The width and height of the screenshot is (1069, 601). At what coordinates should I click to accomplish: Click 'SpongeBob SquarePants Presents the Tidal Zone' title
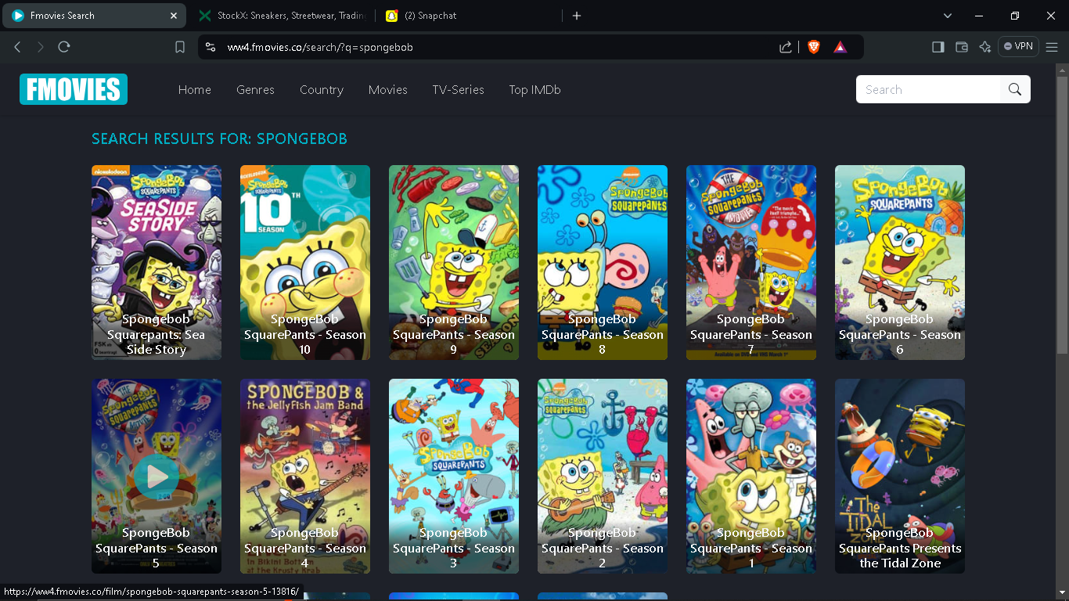(x=900, y=548)
